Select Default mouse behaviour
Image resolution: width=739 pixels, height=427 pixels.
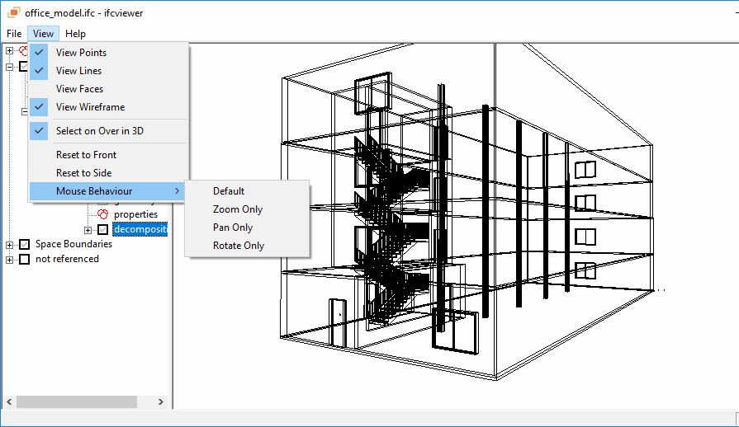point(247,191)
